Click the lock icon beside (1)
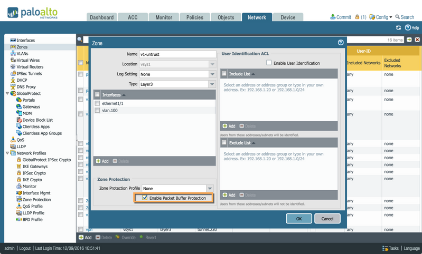Viewport: 422px width, 254px height. point(357,17)
